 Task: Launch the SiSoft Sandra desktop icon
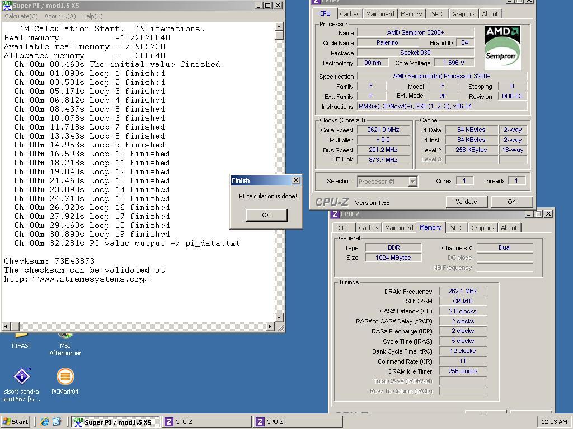coord(22,384)
